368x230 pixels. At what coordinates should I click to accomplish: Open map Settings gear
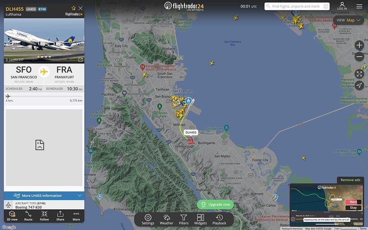coord(148,219)
